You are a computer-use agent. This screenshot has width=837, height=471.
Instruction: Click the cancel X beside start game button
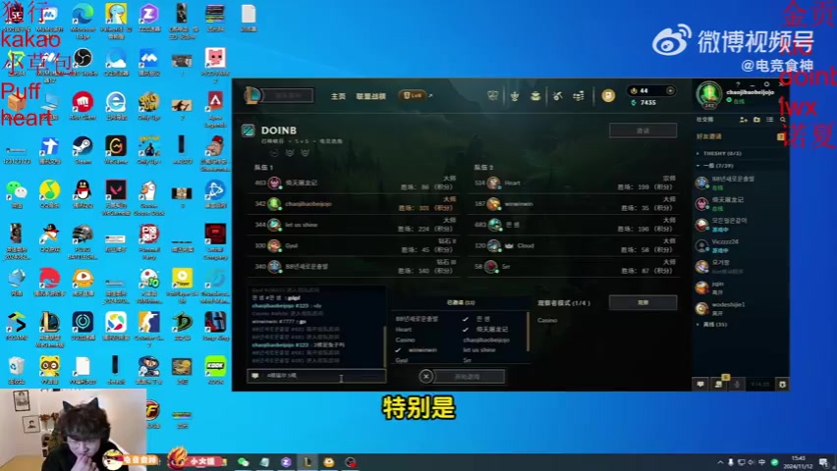425,376
